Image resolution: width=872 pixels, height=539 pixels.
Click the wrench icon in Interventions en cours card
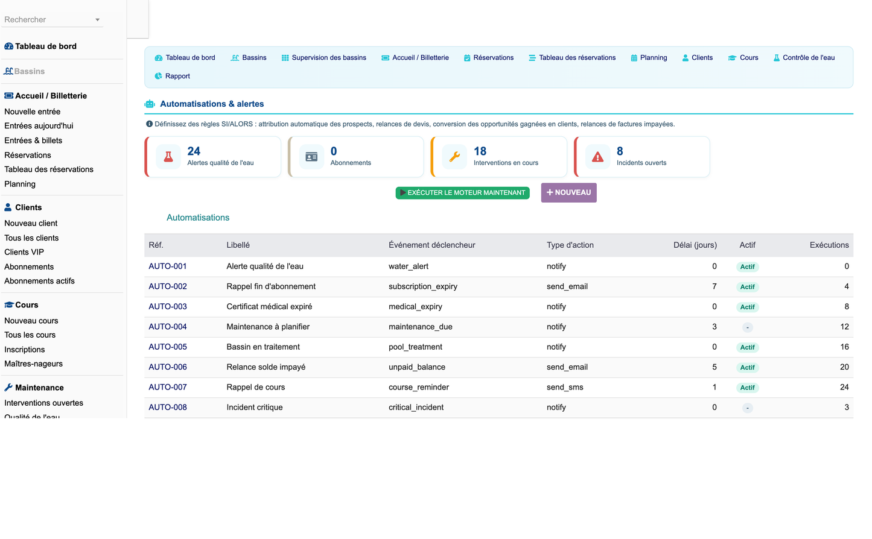click(454, 157)
